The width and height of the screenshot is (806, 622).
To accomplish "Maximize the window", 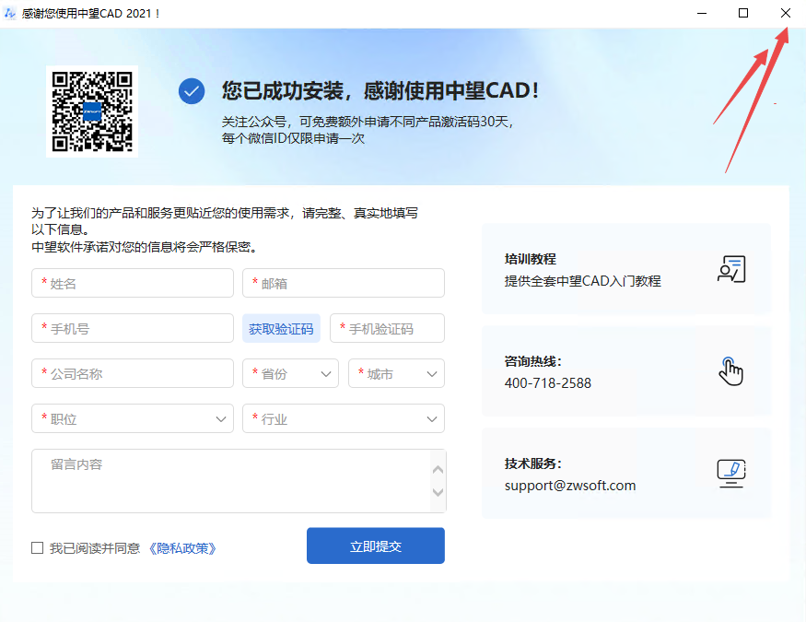I will 743,13.
